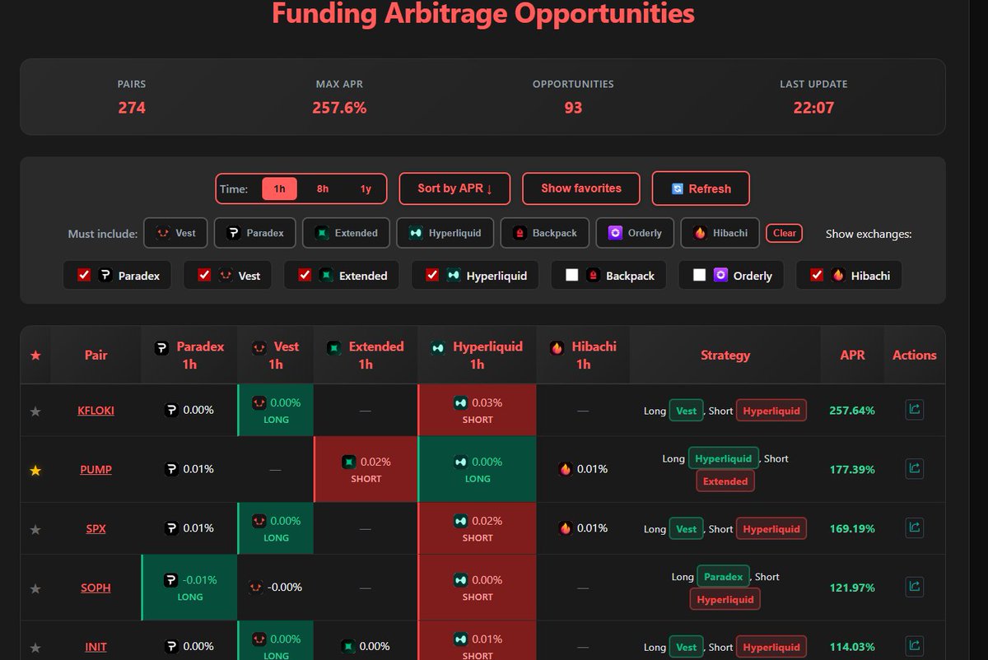Open the PUMP pair link
Image resolution: width=988 pixels, height=660 pixels.
click(96, 470)
